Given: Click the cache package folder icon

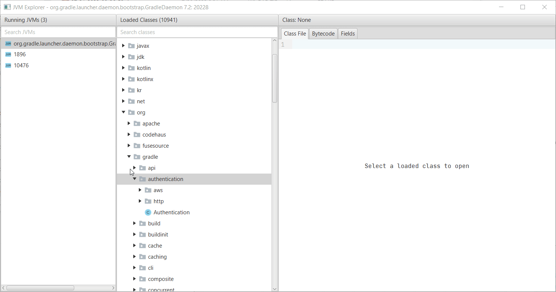Looking at the screenshot, I should pyautogui.click(x=142, y=246).
